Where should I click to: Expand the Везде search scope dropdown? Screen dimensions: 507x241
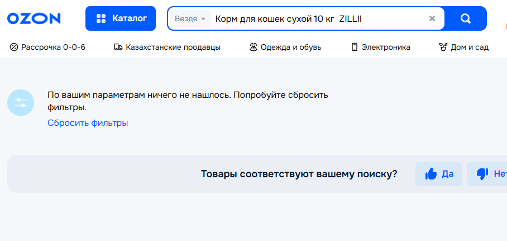point(190,19)
